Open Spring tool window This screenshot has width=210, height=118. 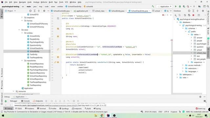pyautogui.click(x=97, y=108)
